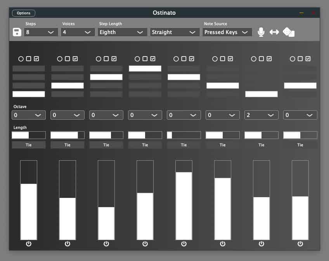Toggle power icon under step 4 velocity bar
Screen dimensions: 329x261
tap(145, 244)
